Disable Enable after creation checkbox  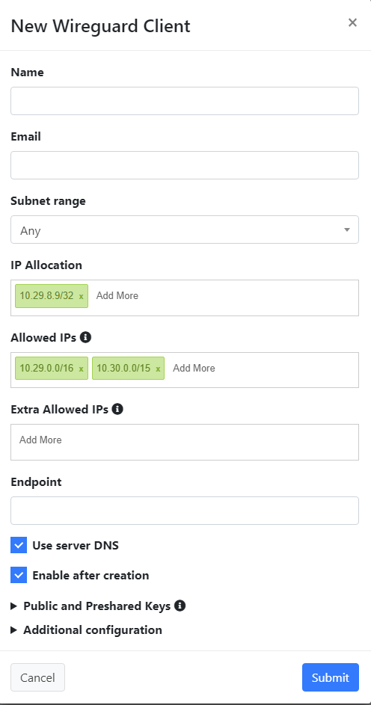pyautogui.click(x=19, y=575)
